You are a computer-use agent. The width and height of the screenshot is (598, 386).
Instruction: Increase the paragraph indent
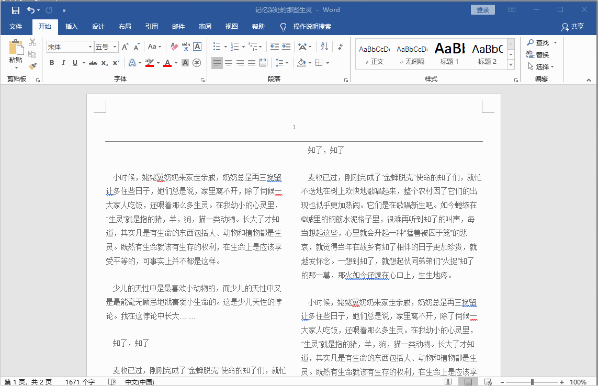286,47
